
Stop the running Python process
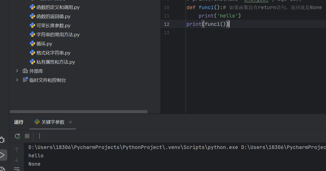pos(27,136)
